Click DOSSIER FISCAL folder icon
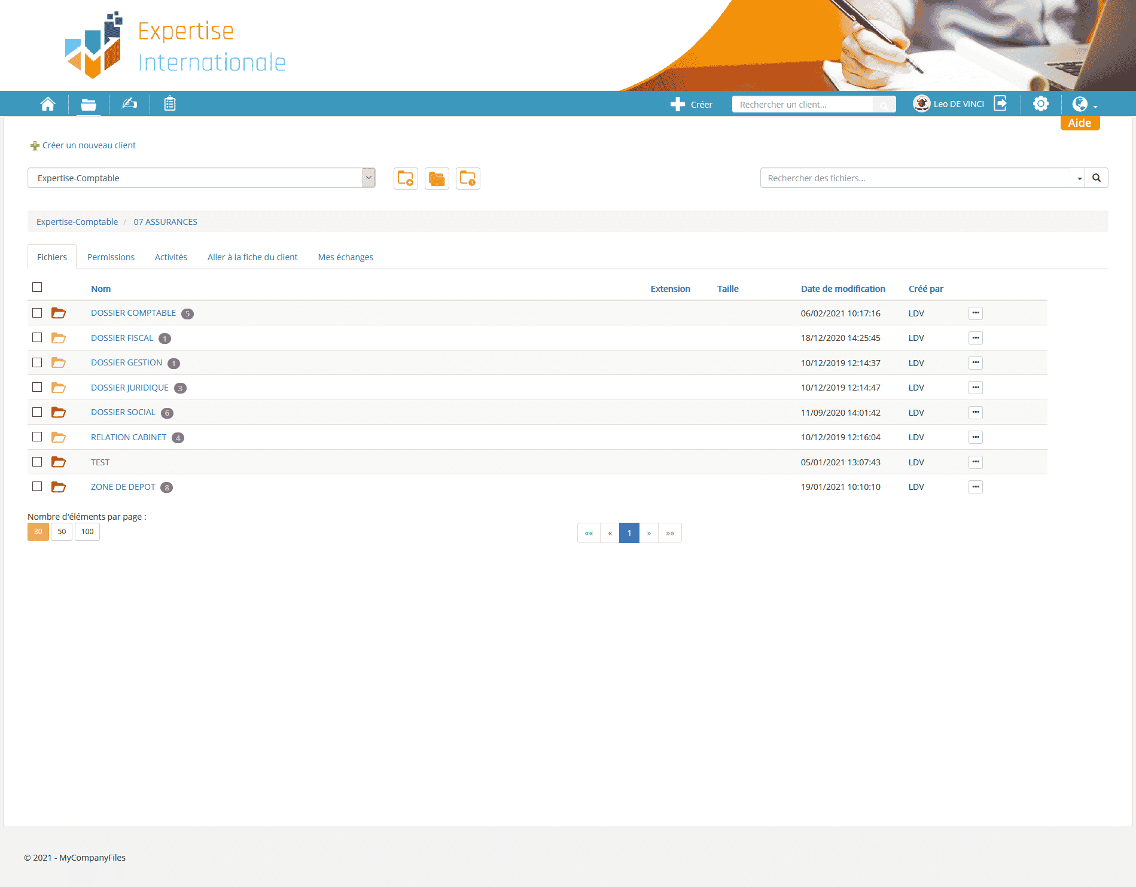 click(x=59, y=338)
